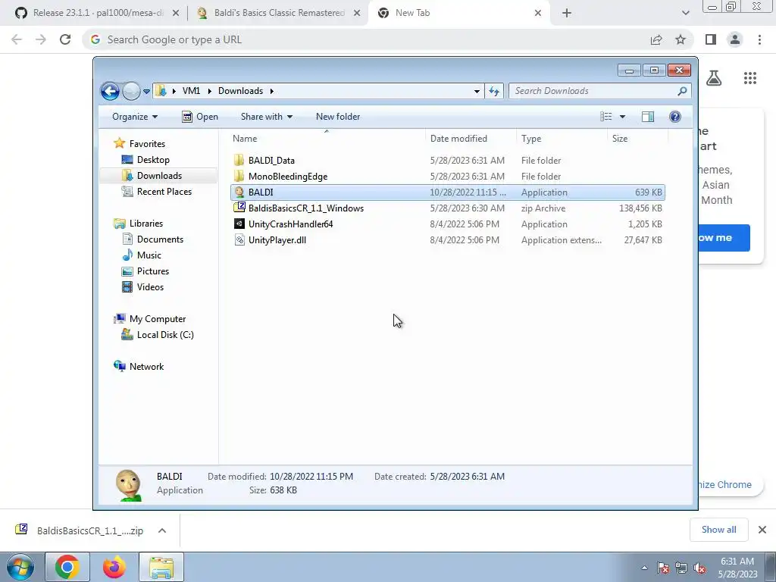Viewport: 776px width, 582px height.
Task: Select the BaldisBasicsCR_1.1_Windows file name
Action: [x=306, y=208]
